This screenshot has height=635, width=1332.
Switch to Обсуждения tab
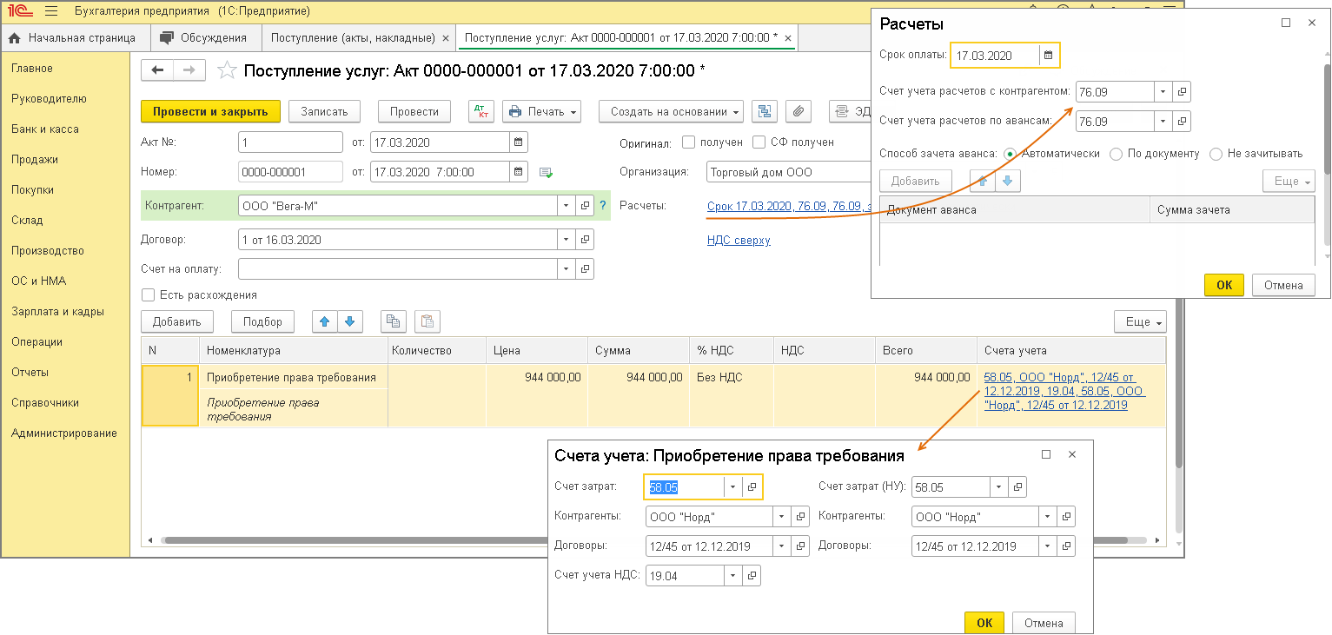pyautogui.click(x=205, y=38)
